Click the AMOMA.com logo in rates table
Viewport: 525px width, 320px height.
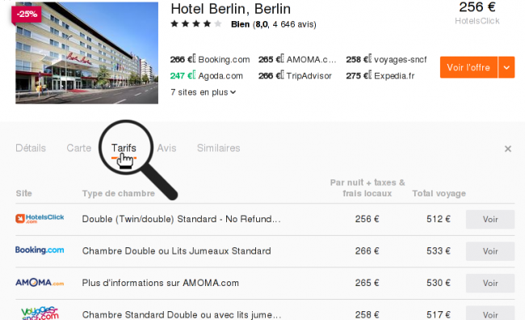coord(40,283)
